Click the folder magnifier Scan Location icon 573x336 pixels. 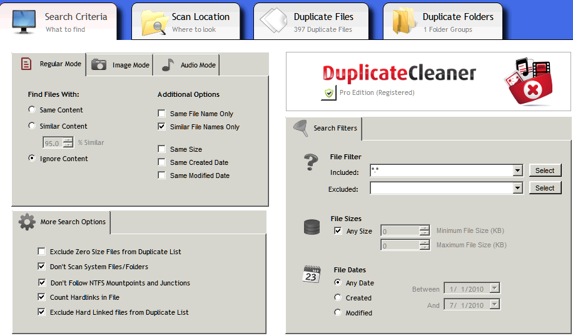[153, 22]
